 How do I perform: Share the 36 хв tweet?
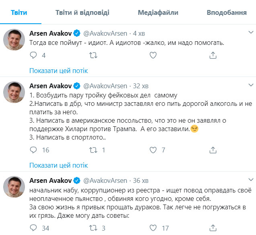pyautogui.click(x=213, y=228)
